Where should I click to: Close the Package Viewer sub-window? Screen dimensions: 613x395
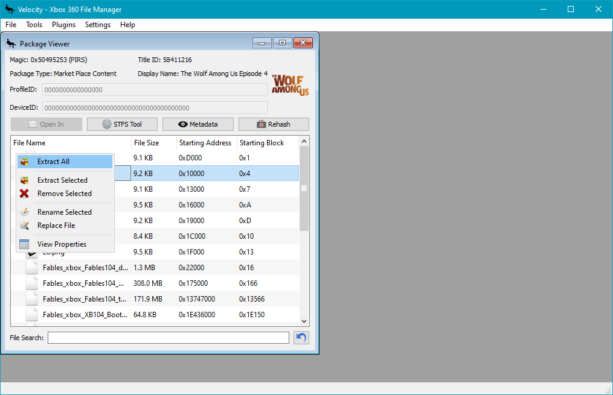click(303, 43)
